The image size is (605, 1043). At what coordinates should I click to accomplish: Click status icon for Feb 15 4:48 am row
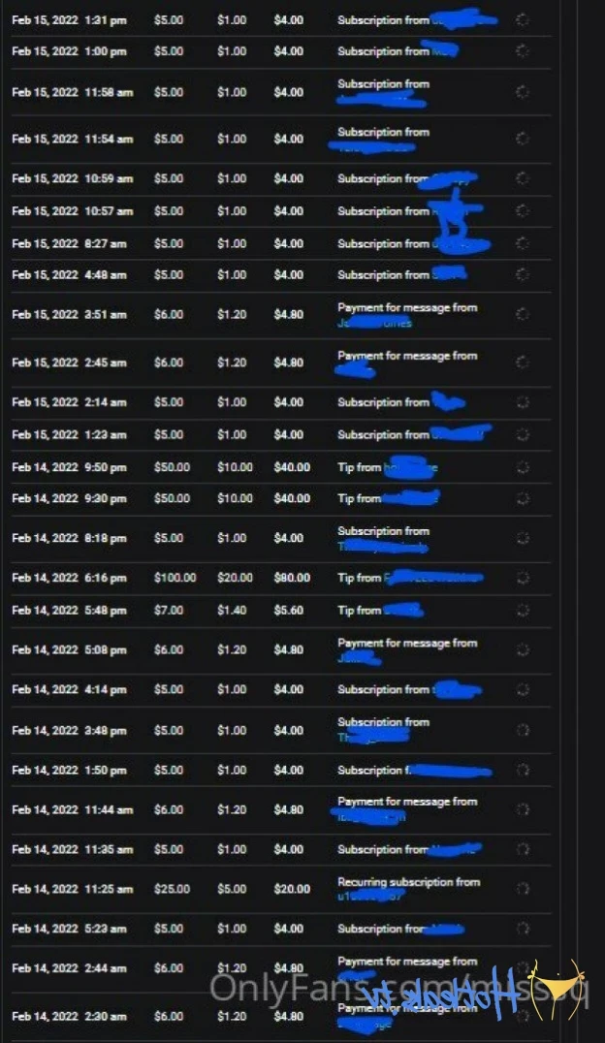point(523,274)
